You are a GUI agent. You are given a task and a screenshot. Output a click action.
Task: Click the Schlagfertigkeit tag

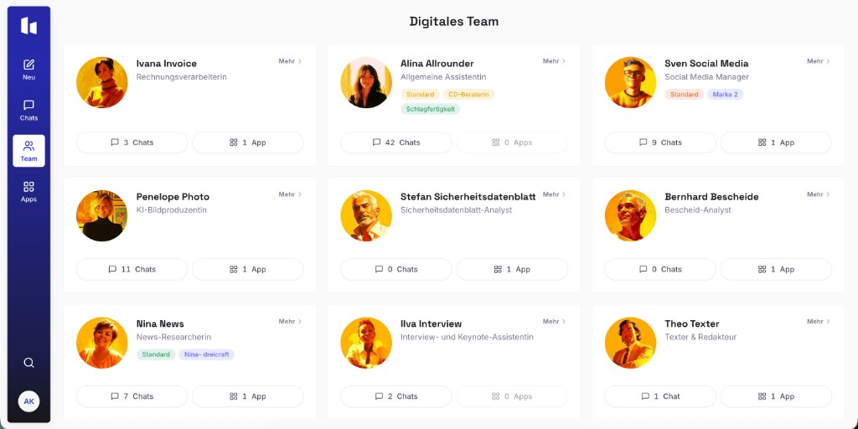tap(431, 109)
